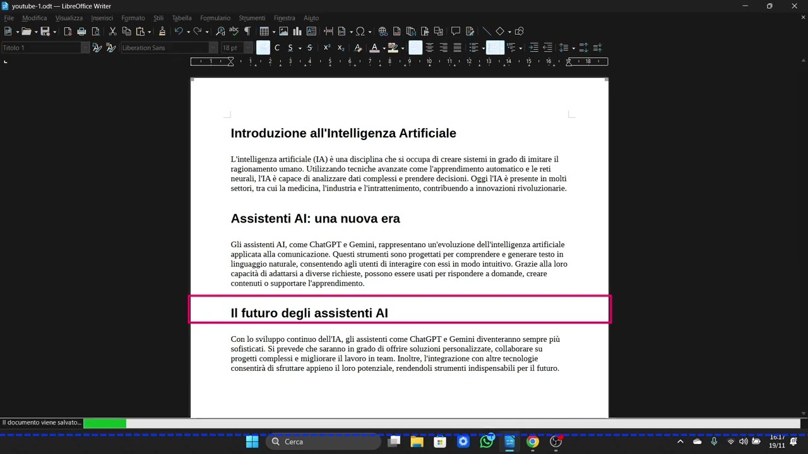Apply the red font color swatch
This screenshot has height=454, width=808.
pos(374,47)
